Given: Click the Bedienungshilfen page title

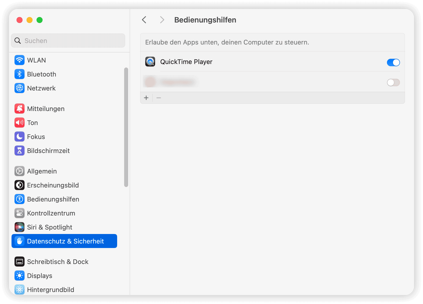Looking at the screenshot, I should tap(205, 20).
